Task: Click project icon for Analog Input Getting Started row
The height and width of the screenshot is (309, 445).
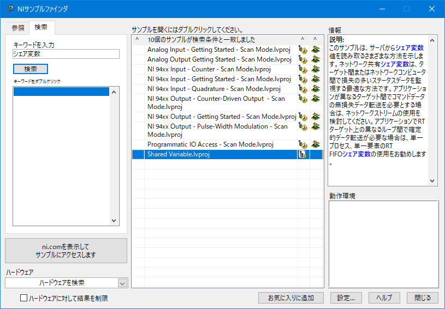Action: [303, 50]
